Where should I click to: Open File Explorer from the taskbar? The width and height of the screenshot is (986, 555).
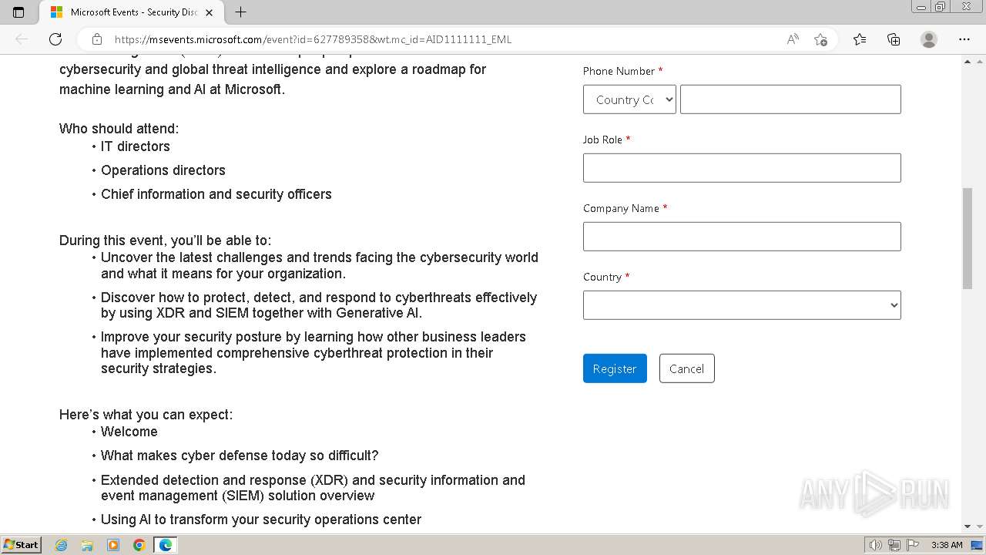87,545
